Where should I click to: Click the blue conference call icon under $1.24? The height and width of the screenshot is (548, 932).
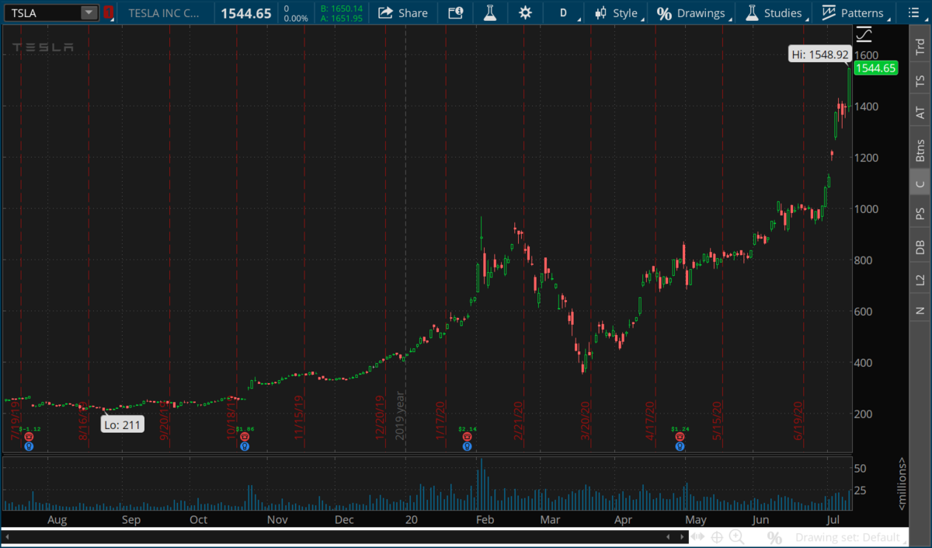(680, 446)
